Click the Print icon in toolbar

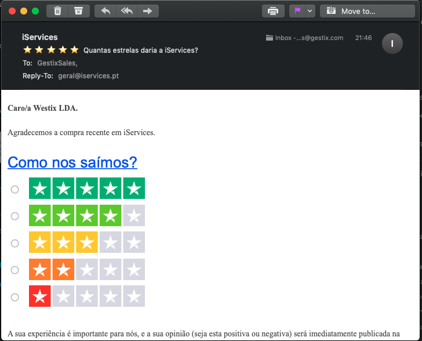(272, 11)
